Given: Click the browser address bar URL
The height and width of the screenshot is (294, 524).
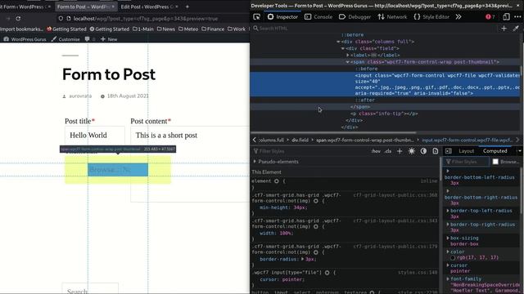Looking at the screenshot, I should click(146, 19).
